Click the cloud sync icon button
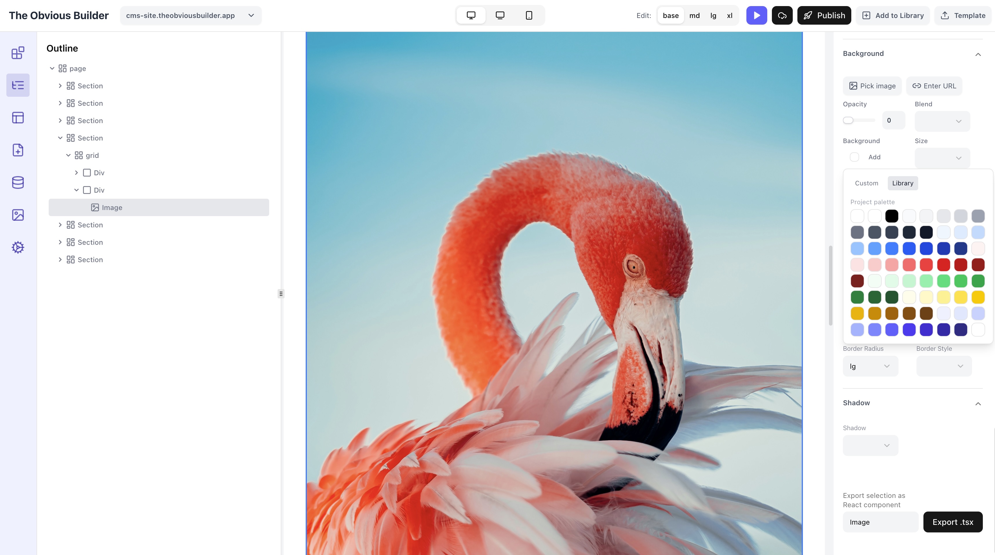The height and width of the screenshot is (555, 995). click(782, 15)
